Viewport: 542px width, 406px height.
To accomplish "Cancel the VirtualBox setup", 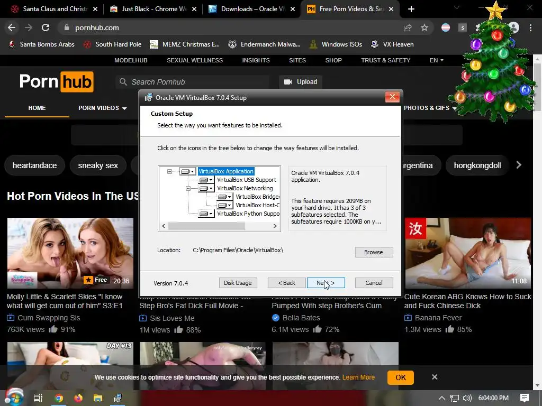I will pyautogui.click(x=374, y=283).
